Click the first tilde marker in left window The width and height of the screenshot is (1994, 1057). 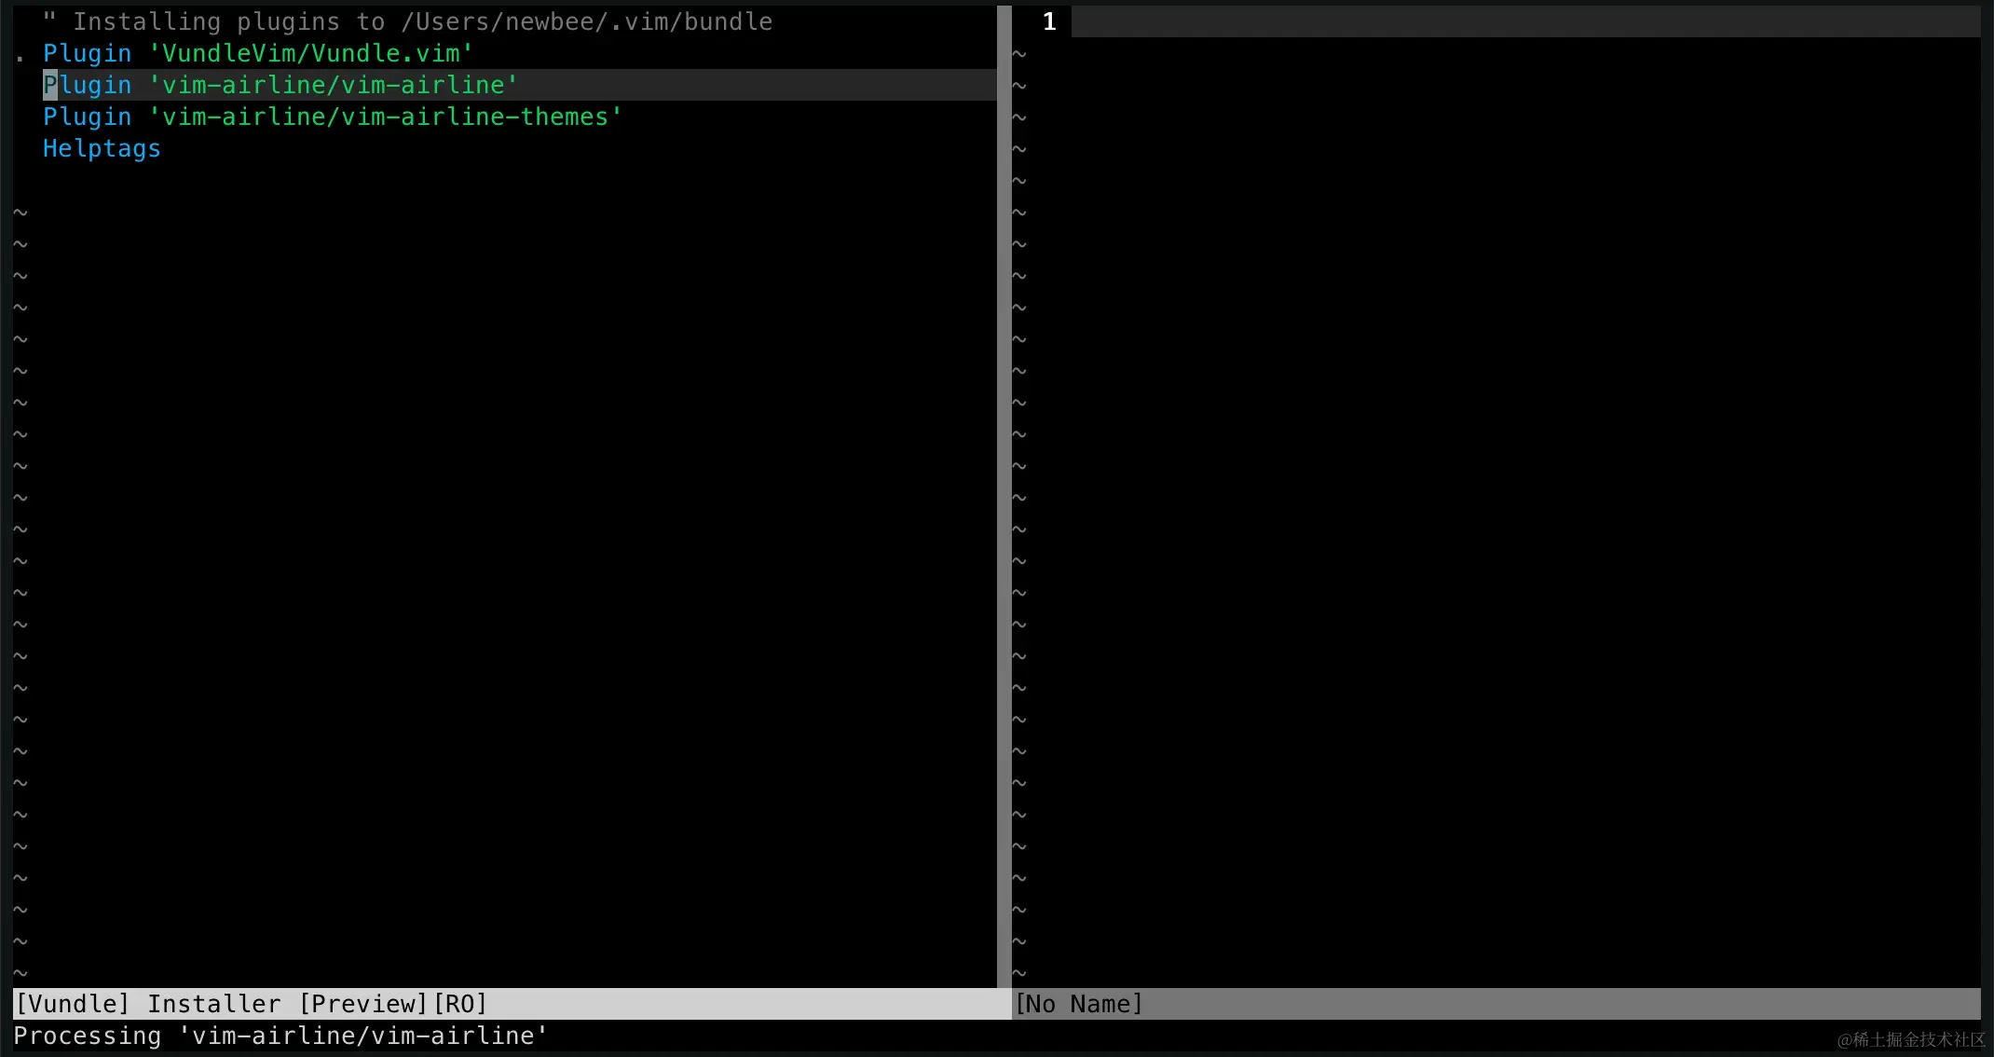(x=21, y=212)
